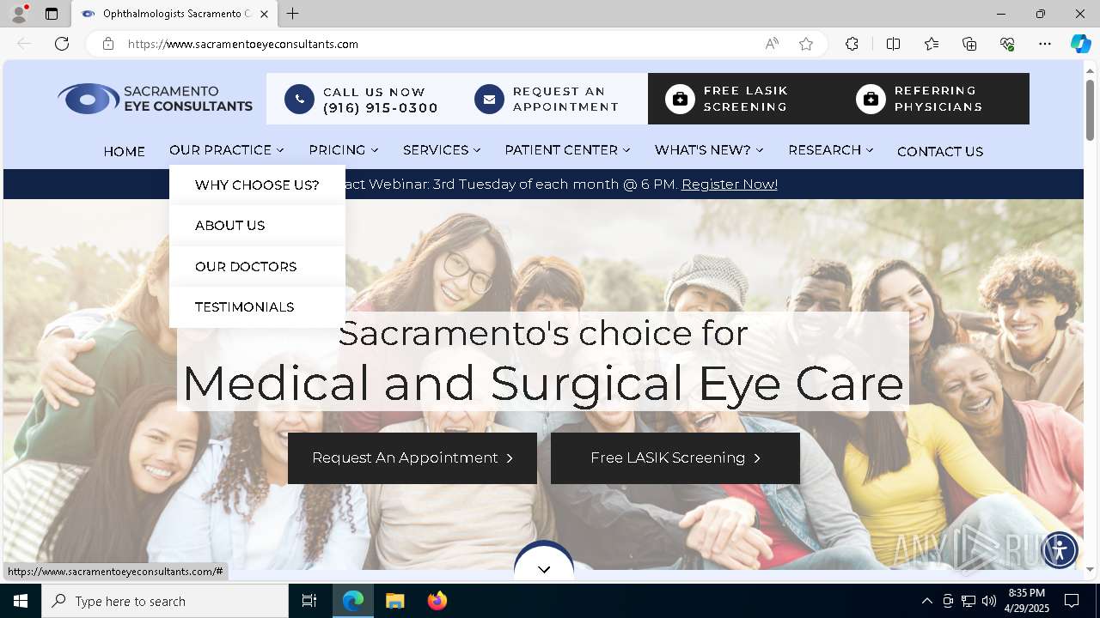
Task: Click the Request An Appointment hero button
Action: coord(412,458)
